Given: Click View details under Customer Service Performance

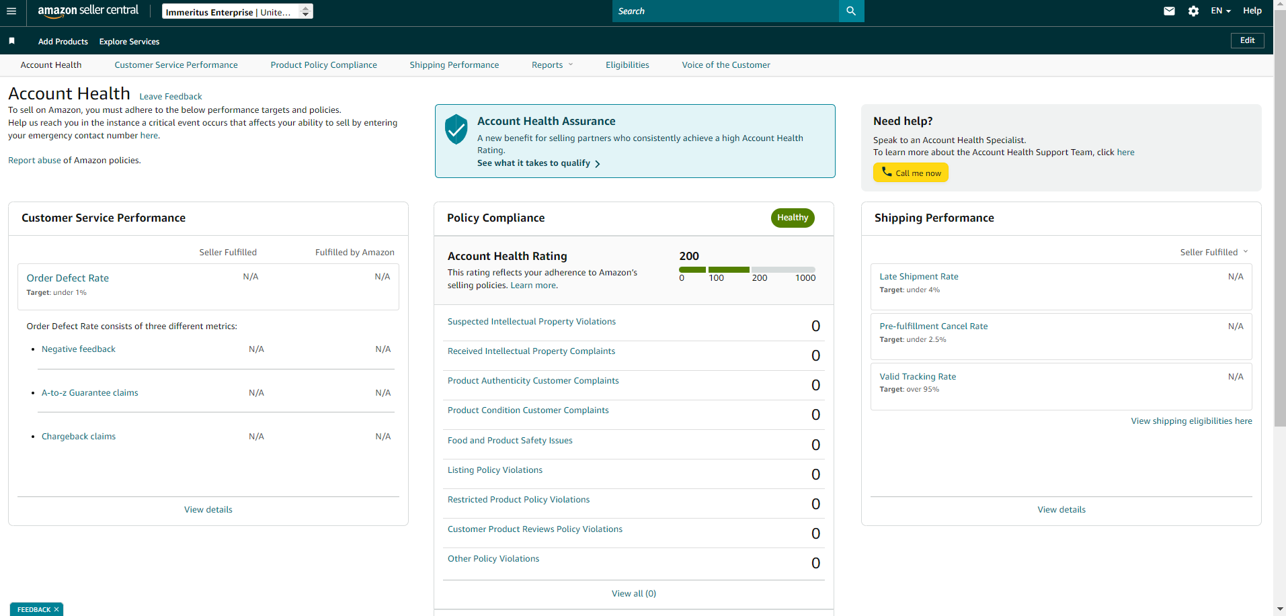Looking at the screenshot, I should [208, 510].
